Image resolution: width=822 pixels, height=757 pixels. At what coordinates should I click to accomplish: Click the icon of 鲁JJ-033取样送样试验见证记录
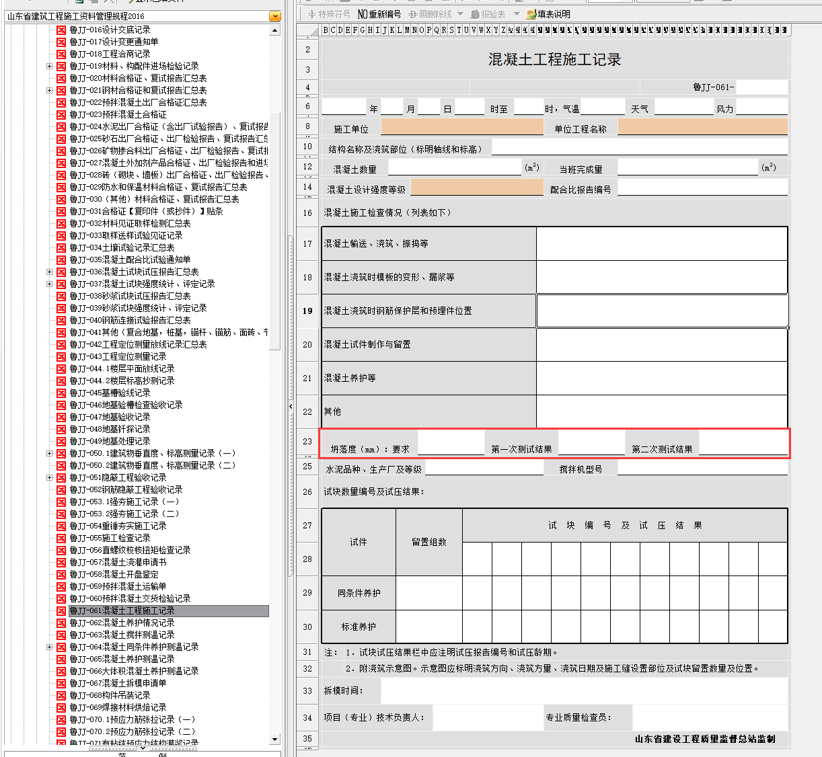(61, 235)
